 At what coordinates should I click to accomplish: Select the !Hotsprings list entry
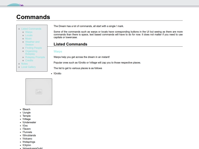[29, 142]
